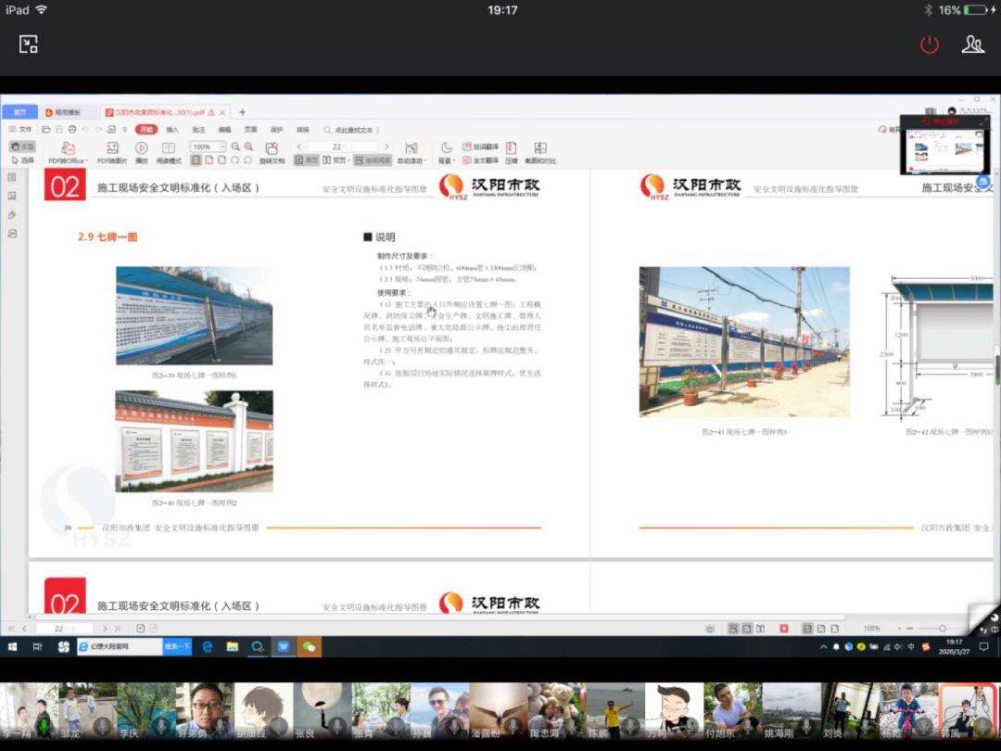Open the 全文翻译 full-text translation tool

[483, 159]
